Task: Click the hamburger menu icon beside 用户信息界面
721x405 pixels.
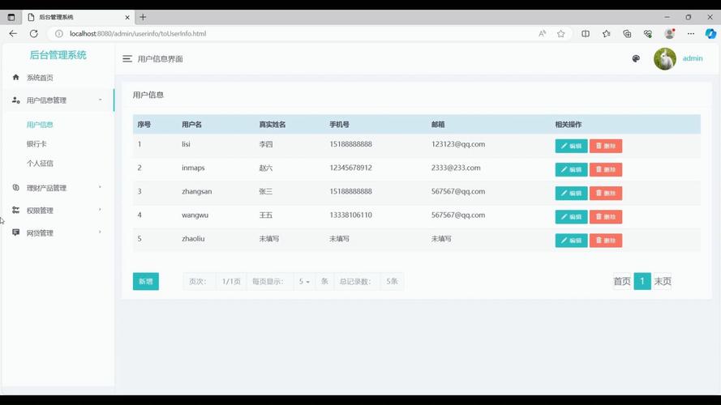Action: coord(127,59)
